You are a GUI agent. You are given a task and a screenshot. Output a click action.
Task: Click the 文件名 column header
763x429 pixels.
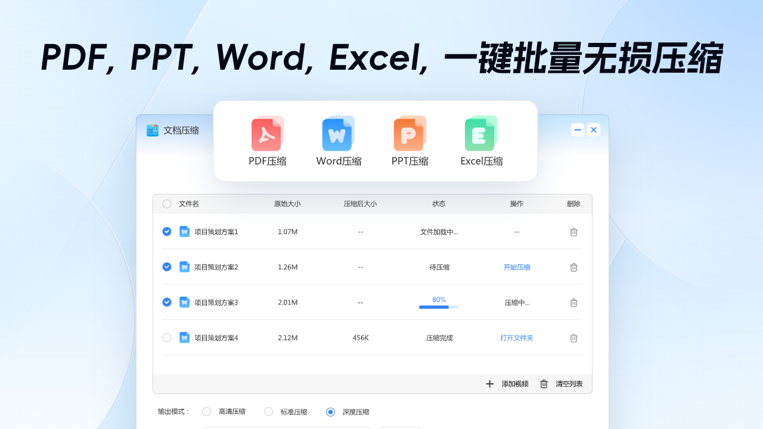click(x=189, y=204)
